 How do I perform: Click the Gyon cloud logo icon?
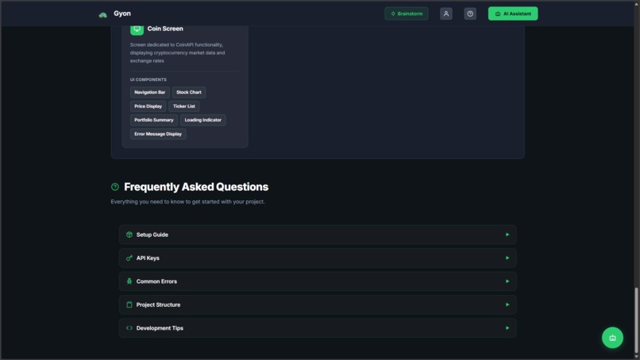pyautogui.click(x=103, y=15)
